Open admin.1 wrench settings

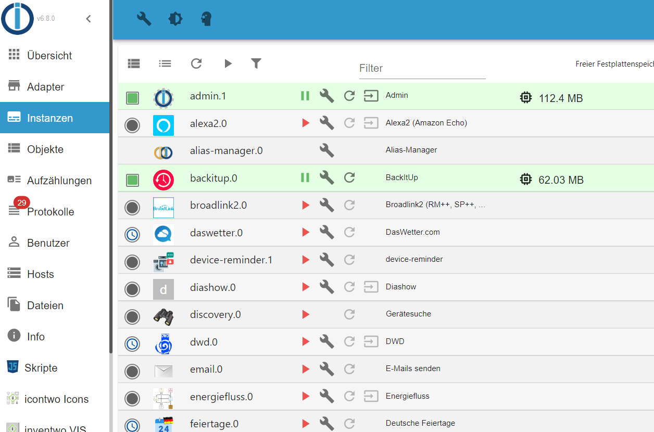[326, 96]
